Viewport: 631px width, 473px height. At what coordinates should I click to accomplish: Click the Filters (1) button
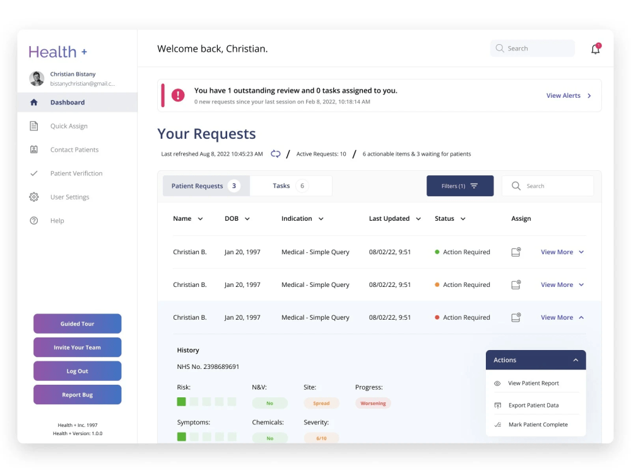point(460,186)
